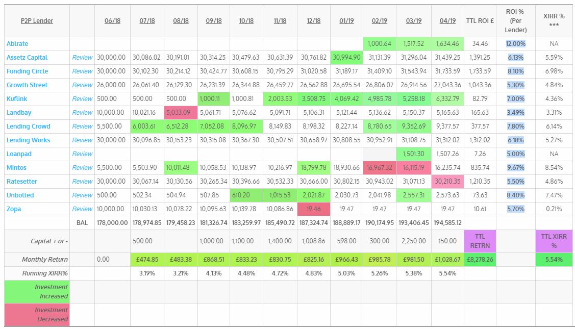Open the Unbolted lender link
Screen dimensions: 575x329
20,195
